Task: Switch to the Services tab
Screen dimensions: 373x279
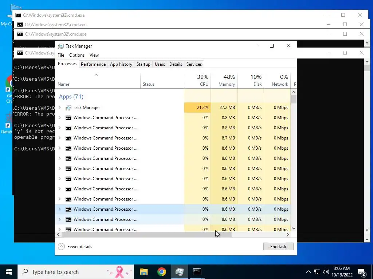Action: (x=194, y=64)
